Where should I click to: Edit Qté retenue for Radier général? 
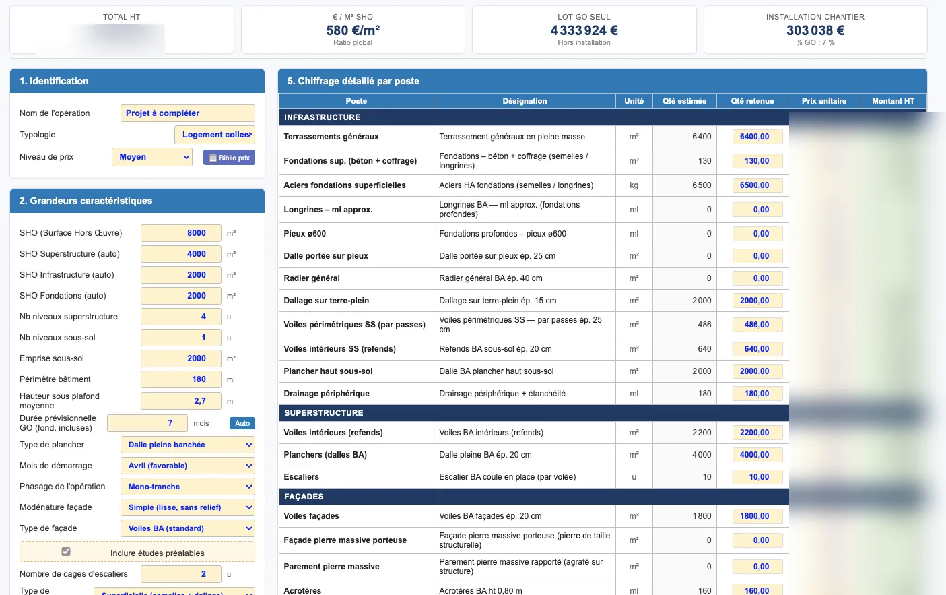pyautogui.click(x=757, y=278)
